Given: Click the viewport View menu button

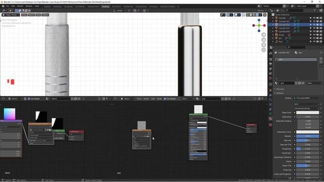Looking at the screenshot, I should coord(24,15).
